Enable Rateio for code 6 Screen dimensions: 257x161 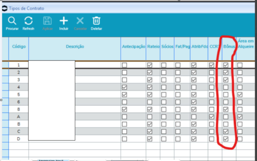tap(149, 102)
